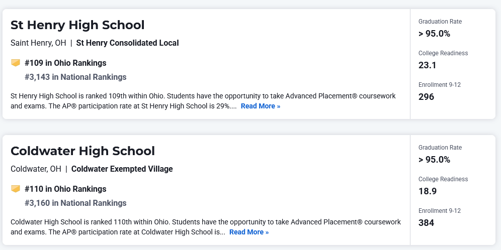Click the badge icon beside #110 Ohio ranking
Image resolution: width=501 pixels, height=250 pixels.
(x=16, y=189)
